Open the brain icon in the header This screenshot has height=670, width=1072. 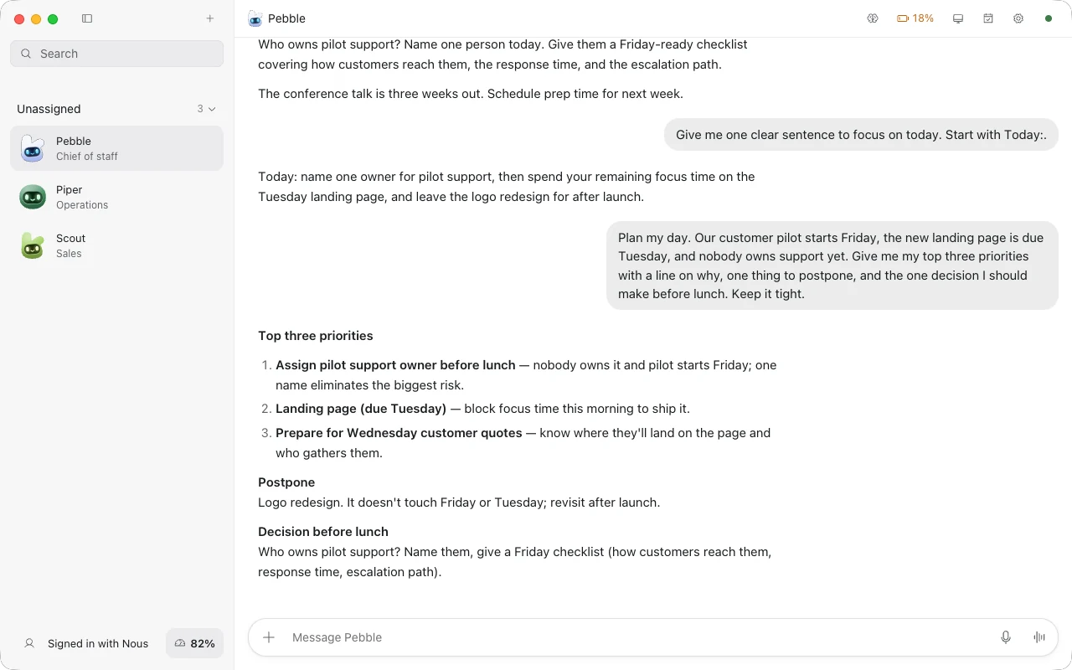(x=873, y=18)
